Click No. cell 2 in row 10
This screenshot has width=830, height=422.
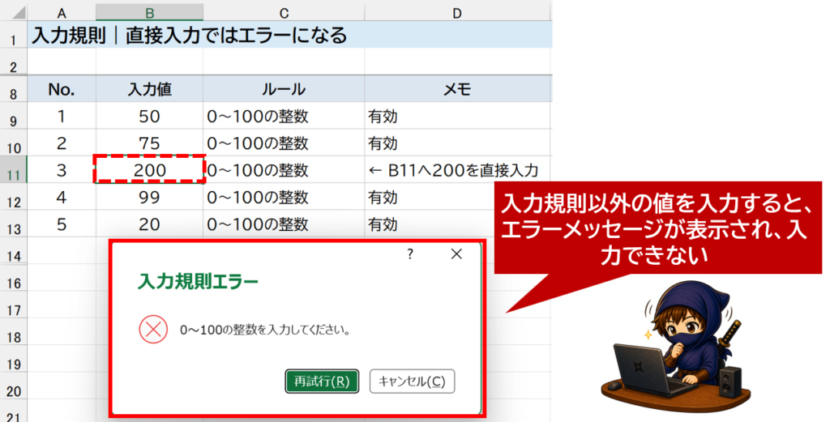pyautogui.click(x=62, y=143)
